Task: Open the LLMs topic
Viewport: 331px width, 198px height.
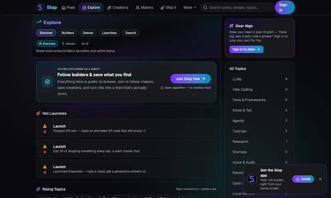Action: point(260,79)
